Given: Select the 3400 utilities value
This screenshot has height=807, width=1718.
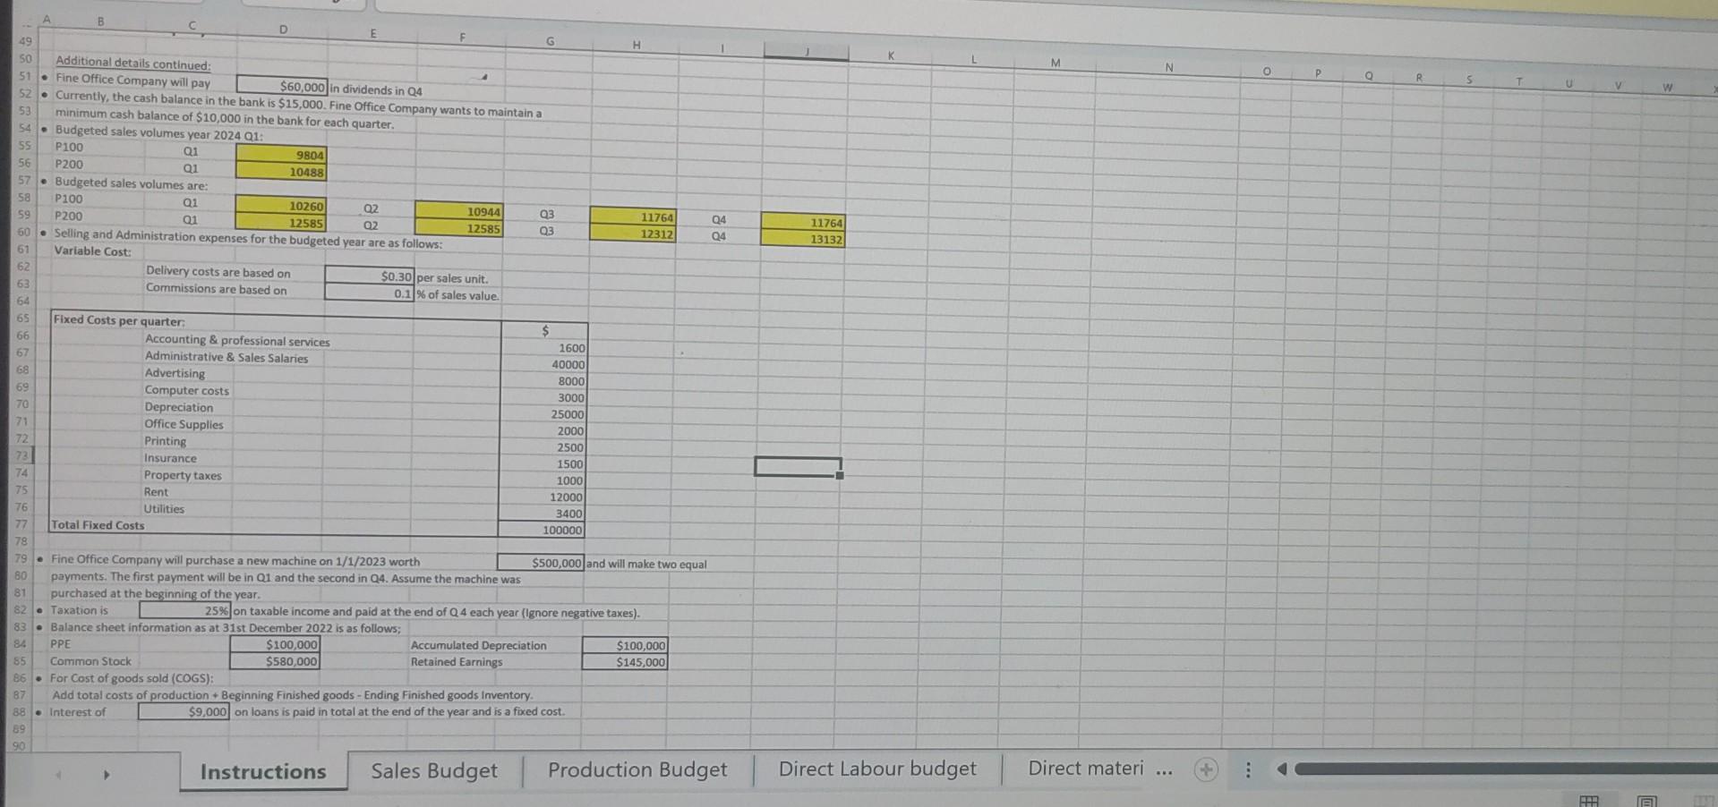Looking at the screenshot, I should (543, 514).
